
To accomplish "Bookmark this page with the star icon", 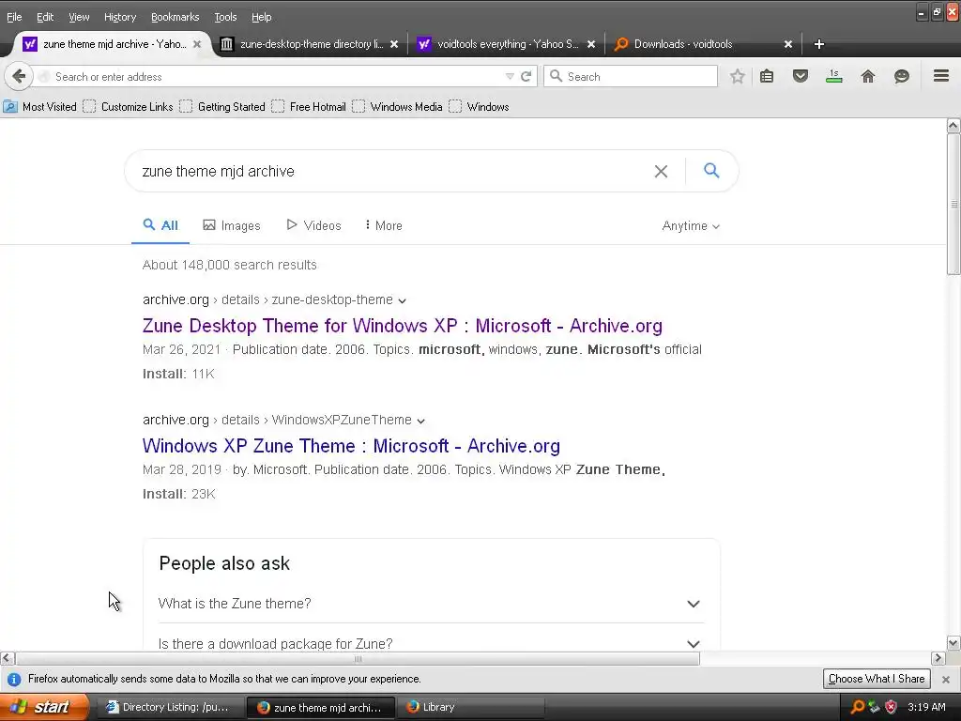I will coord(738,77).
